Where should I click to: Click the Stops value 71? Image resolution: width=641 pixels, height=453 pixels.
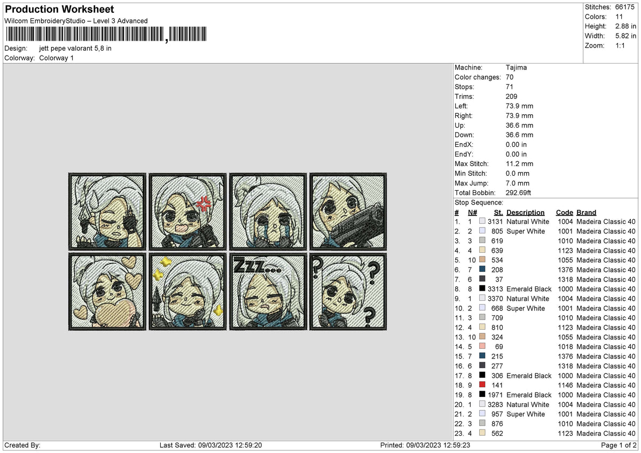pos(510,87)
